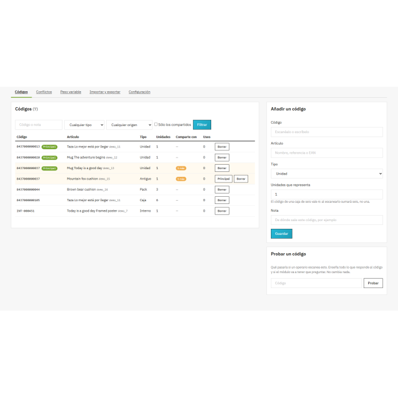The height and width of the screenshot is (398, 398).
Task: Click article Mountain fox cushion
Action: 82,179
